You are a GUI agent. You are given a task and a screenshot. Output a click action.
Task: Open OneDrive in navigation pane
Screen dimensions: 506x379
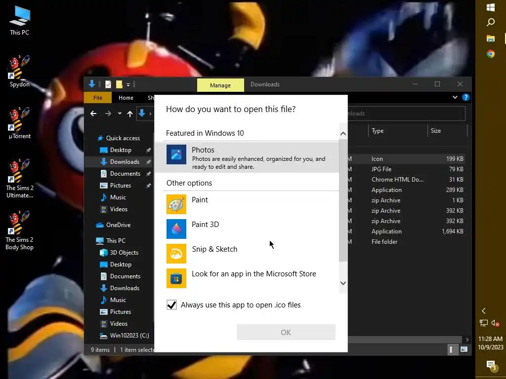pos(118,225)
